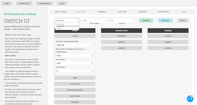Click the blue Calculate button
Screen dimensions: 197x105
tap(165, 20)
